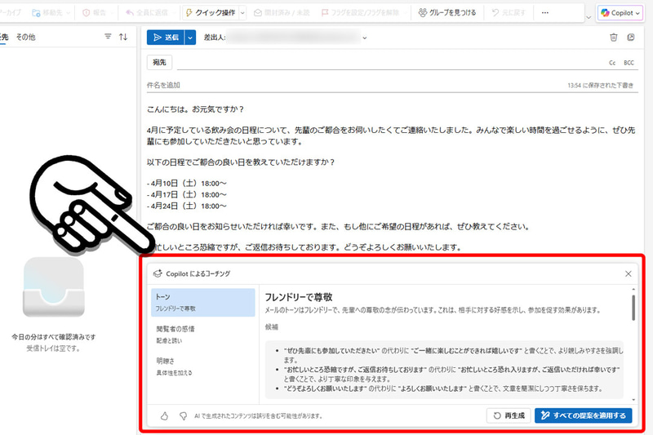Click the 候補 label in the coaching panel
Viewport: 653px width, 435px height.
click(272, 326)
